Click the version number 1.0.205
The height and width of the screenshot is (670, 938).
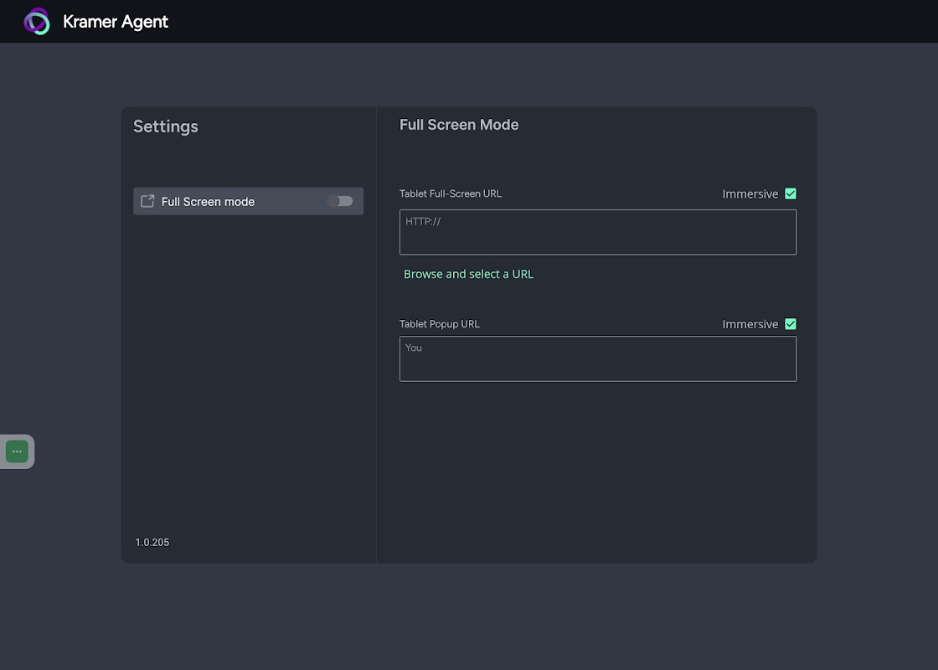pos(152,543)
